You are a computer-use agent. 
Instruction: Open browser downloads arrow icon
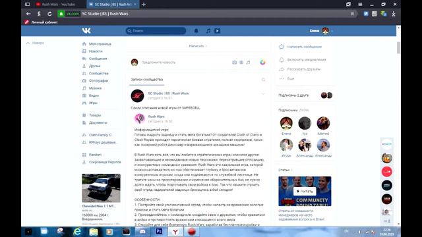click(x=393, y=14)
